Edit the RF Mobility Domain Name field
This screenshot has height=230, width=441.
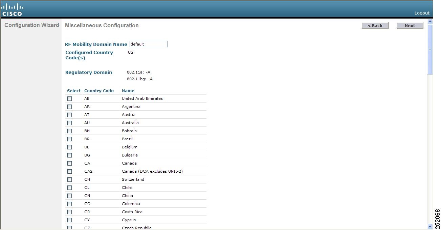click(148, 44)
